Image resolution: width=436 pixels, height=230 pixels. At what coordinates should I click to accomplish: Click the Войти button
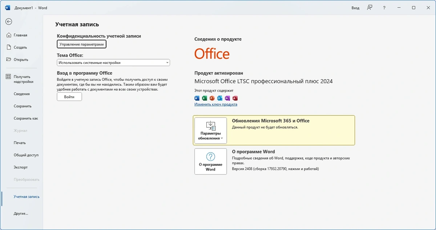click(69, 97)
